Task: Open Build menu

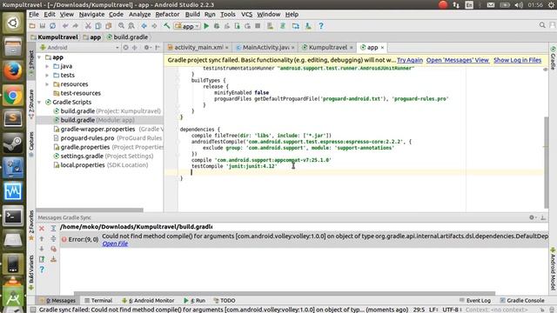Action: [192, 14]
